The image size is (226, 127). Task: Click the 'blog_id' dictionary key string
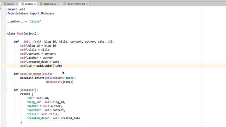pos(34,102)
